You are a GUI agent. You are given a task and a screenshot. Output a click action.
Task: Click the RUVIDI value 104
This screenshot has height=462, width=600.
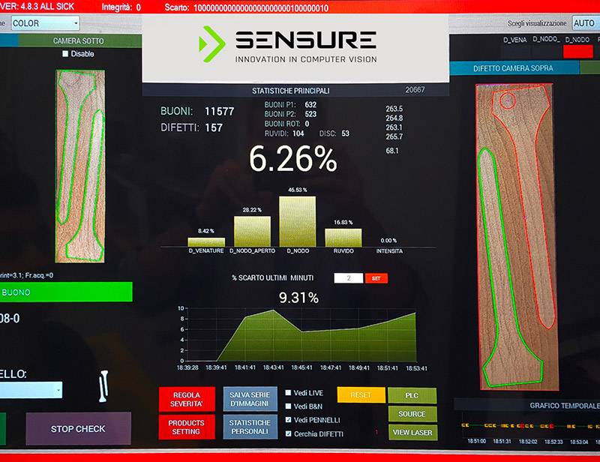tap(298, 133)
